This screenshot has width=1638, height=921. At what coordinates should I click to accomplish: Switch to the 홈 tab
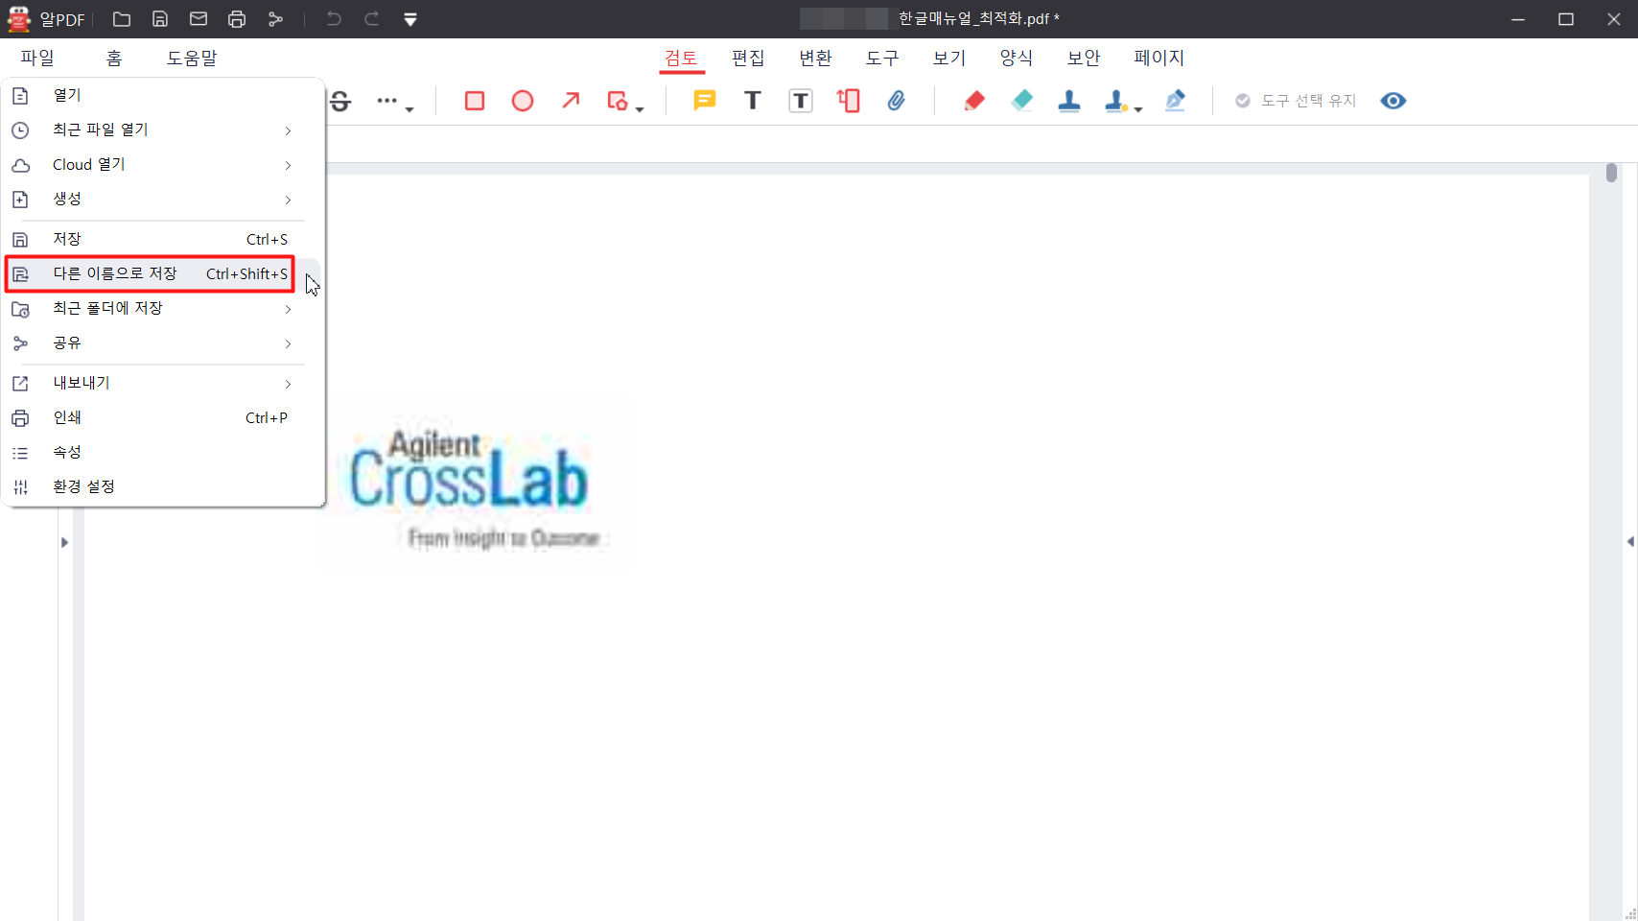click(114, 58)
